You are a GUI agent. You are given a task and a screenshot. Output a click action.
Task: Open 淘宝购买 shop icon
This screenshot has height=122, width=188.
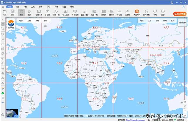137,12
